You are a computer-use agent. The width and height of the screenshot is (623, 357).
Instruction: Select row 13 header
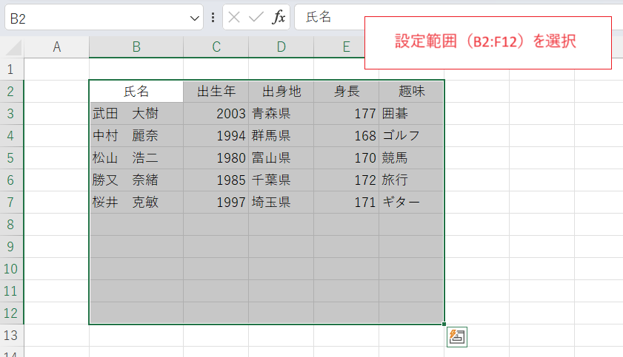click(x=12, y=336)
